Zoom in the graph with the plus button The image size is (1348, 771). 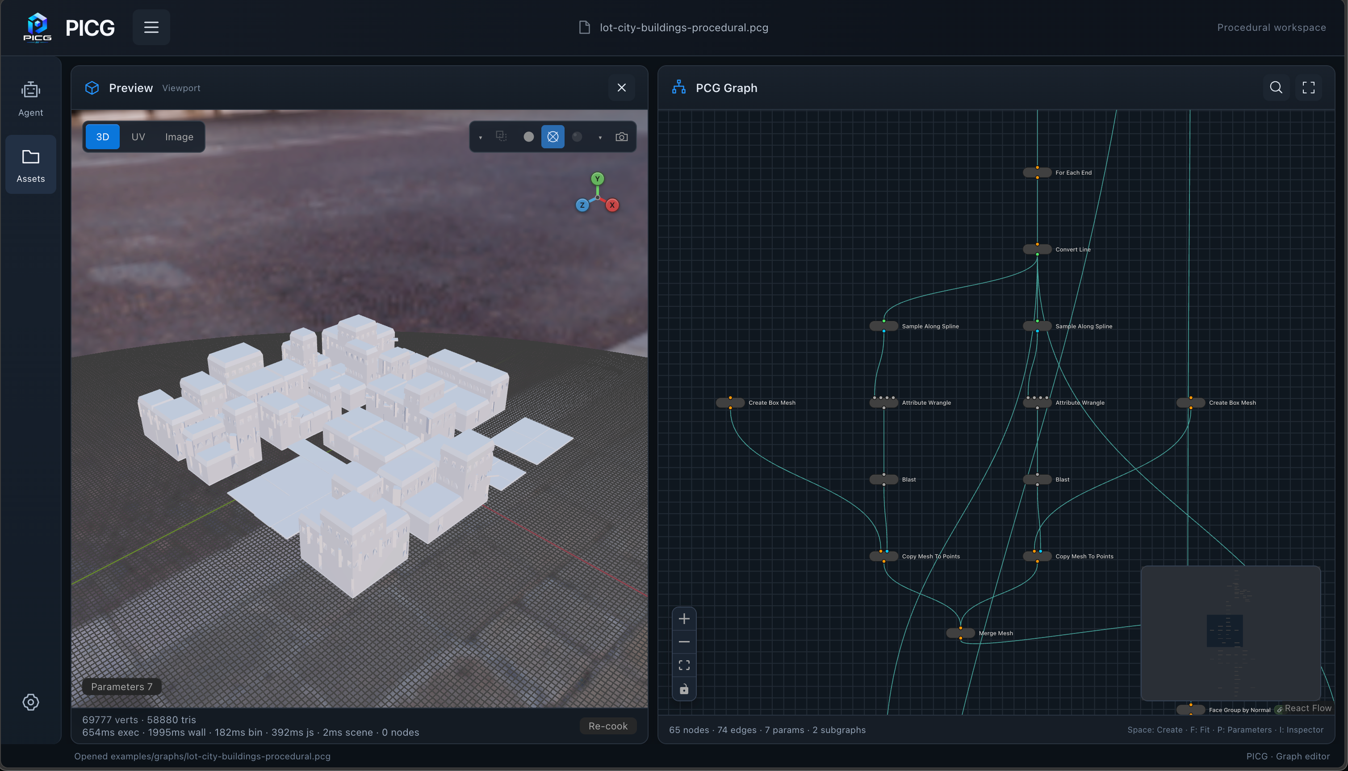coord(684,619)
